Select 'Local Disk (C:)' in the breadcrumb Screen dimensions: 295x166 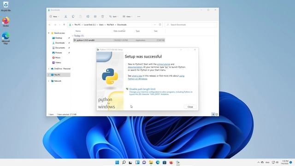pyautogui.click(x=89, y=24)
